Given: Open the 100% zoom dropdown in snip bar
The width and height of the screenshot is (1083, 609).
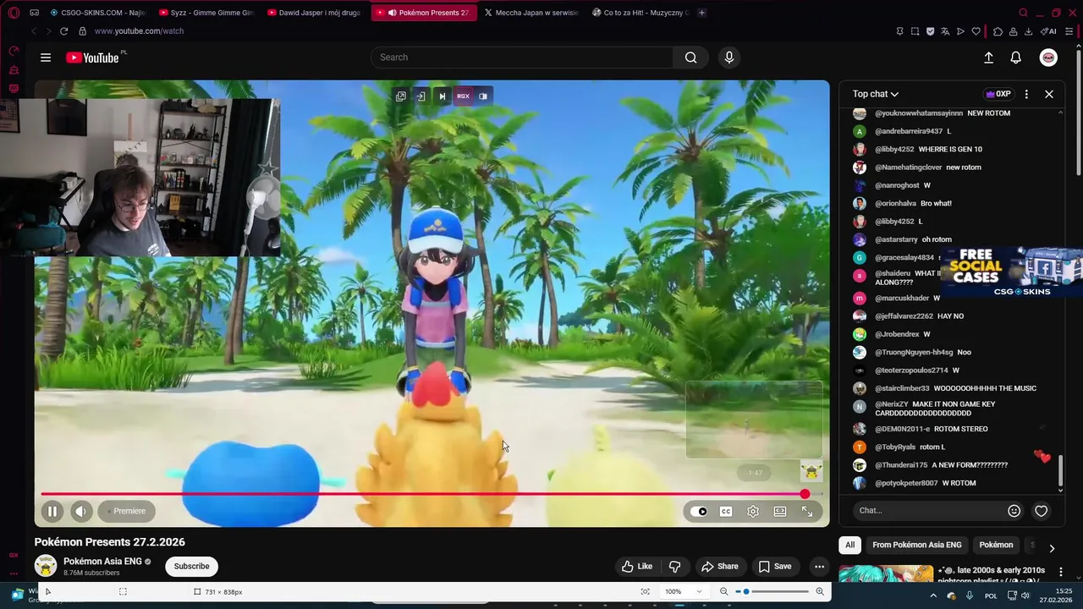Looking at the screenshot, I should click(x=684, y=592).
